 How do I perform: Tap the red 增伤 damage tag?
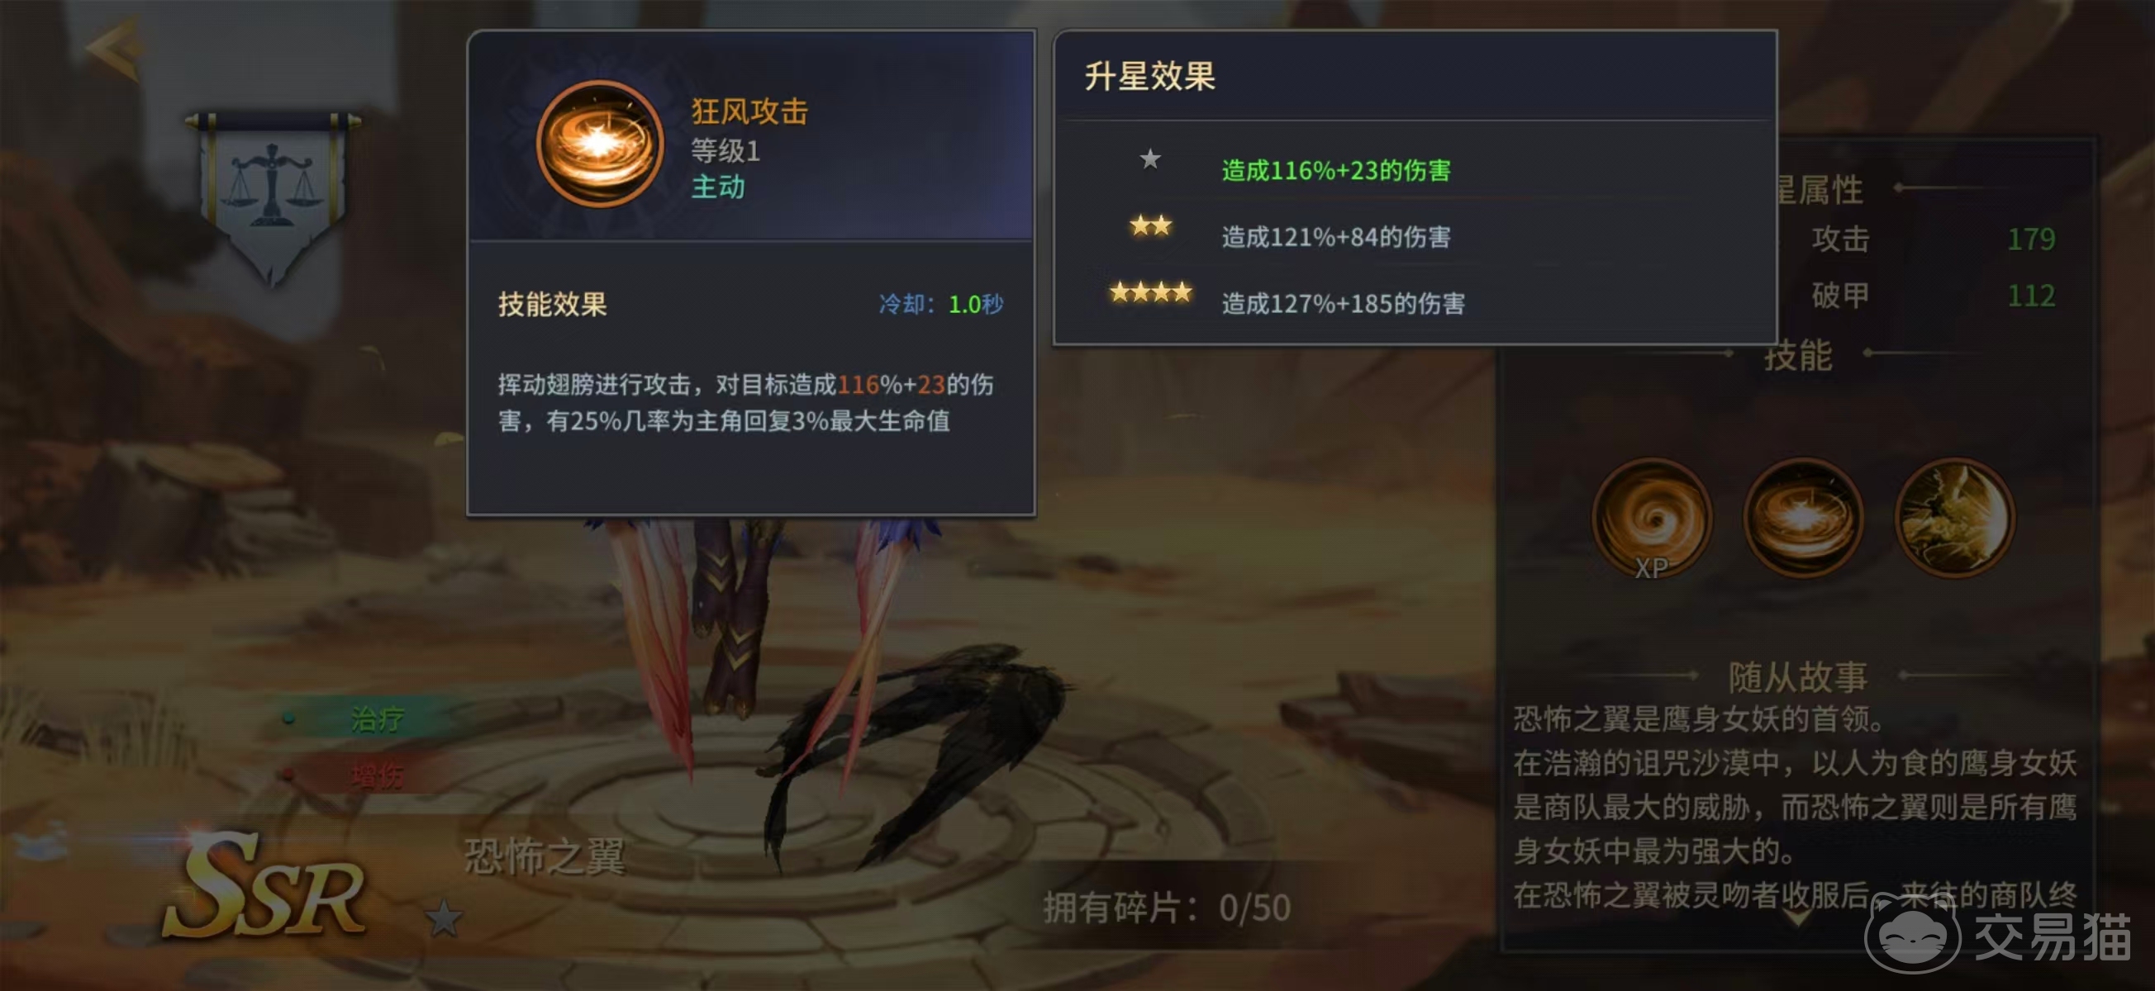[377, 777]
